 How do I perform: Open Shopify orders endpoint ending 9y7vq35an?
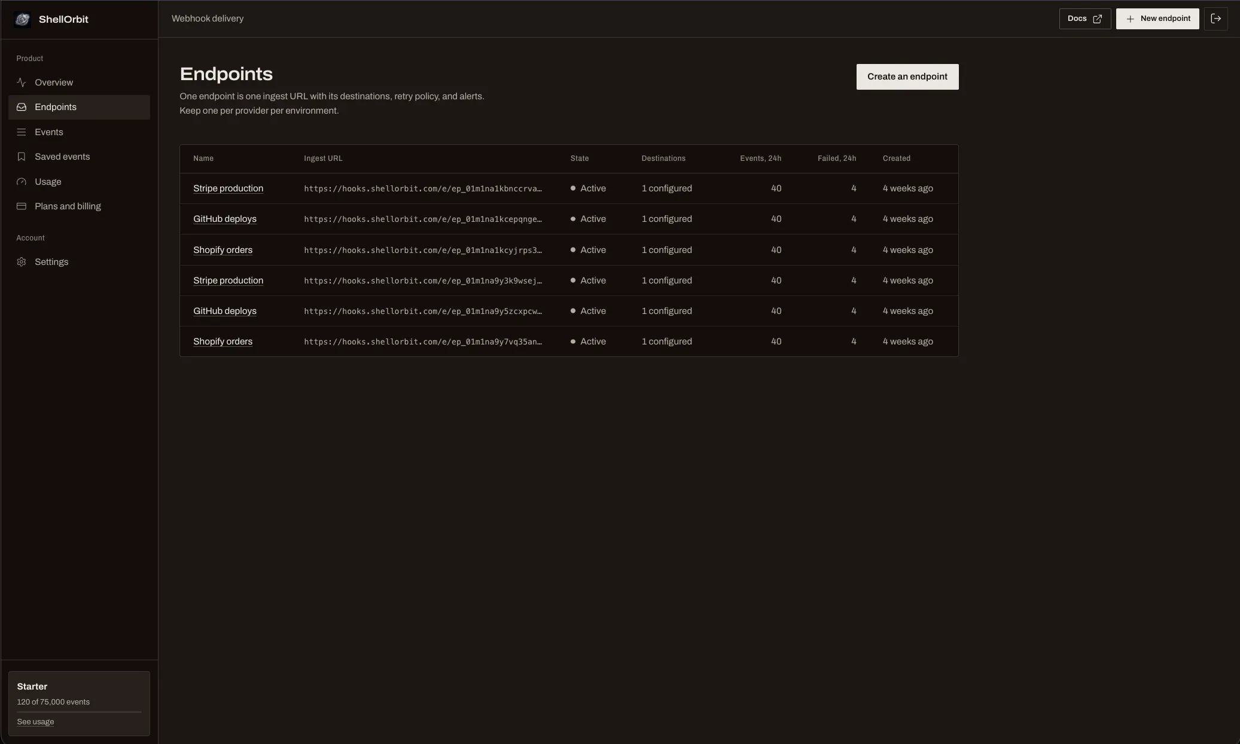pyautogui.click(x=223, y=341)
